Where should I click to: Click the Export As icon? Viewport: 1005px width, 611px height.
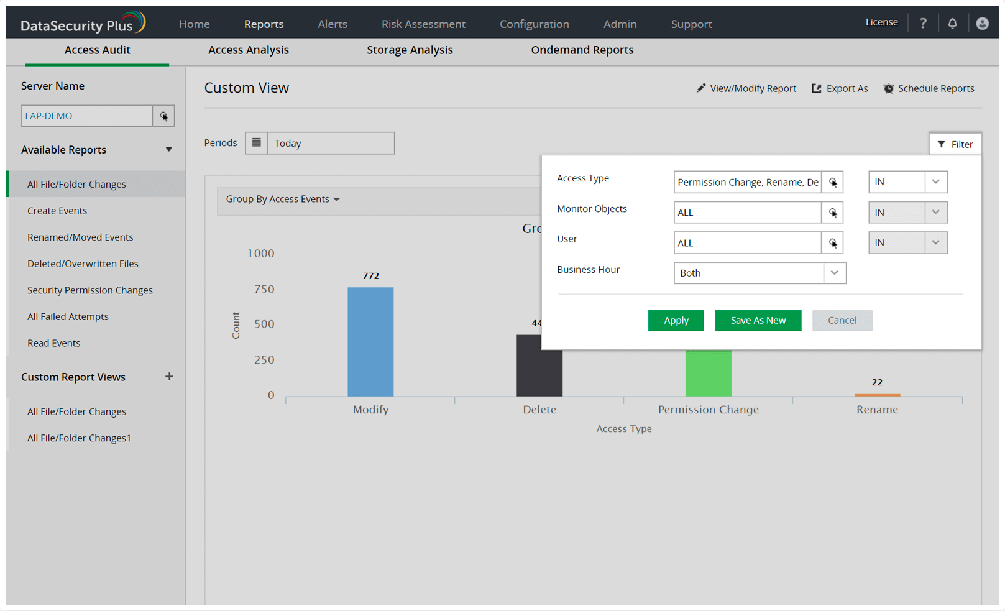point(816,88)
